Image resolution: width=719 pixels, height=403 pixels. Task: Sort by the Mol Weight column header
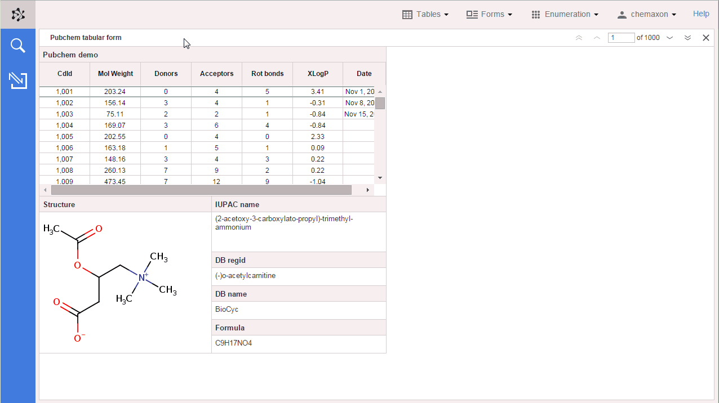coord(115,74)
